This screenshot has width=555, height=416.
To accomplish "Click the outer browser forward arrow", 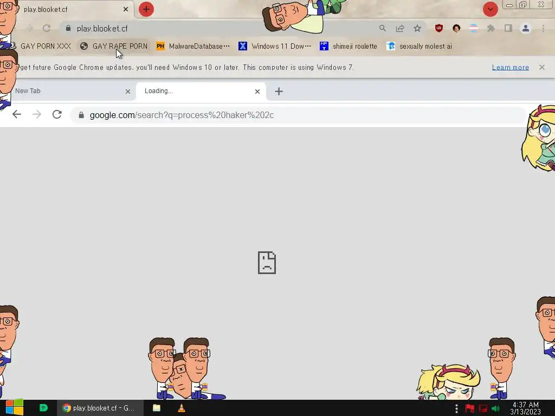I will click(x=29, y=28).
